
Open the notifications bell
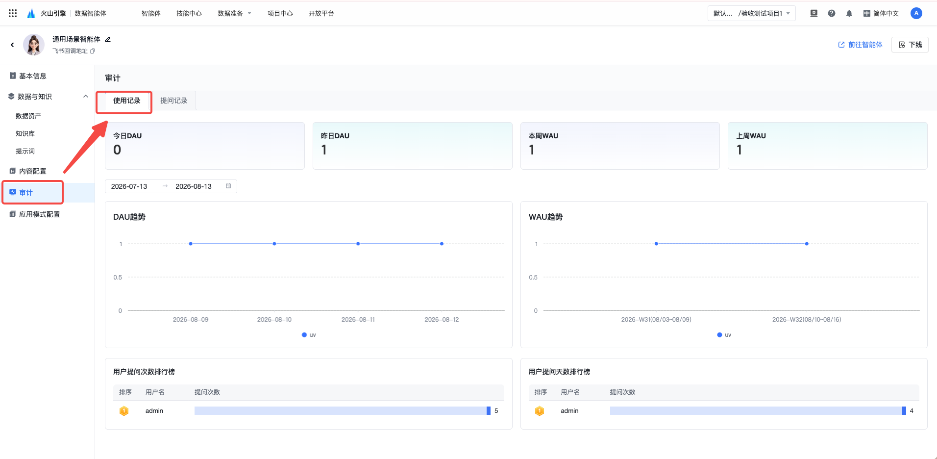tap(849, 13)
